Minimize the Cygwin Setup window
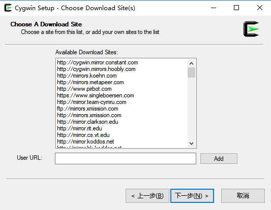The image size is (271, 210). (x=214, y=8)
